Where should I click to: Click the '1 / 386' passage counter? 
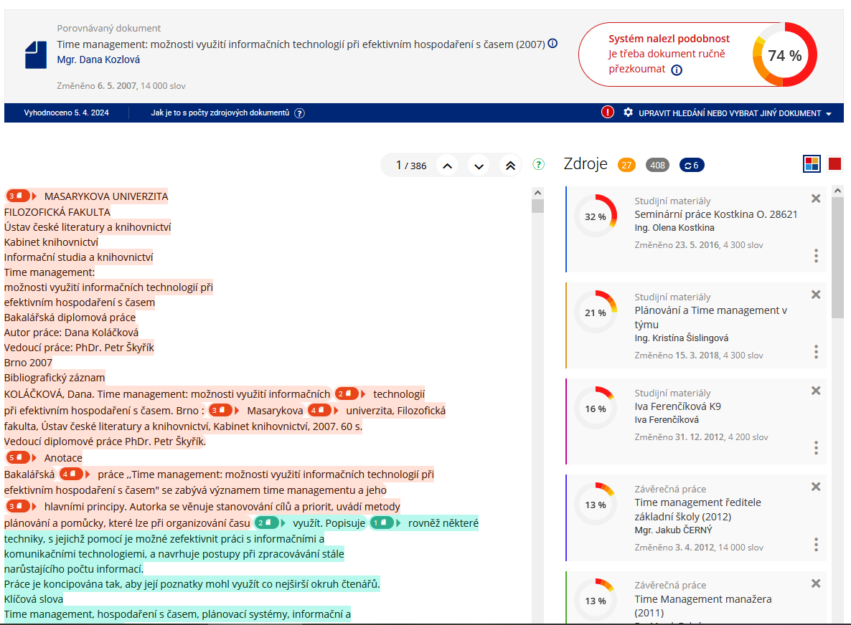click(411, 166)
